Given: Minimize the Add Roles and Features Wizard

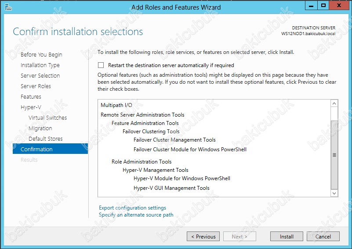Looking at the screenshot, I should pyautogui.click(x=311, y=6).
